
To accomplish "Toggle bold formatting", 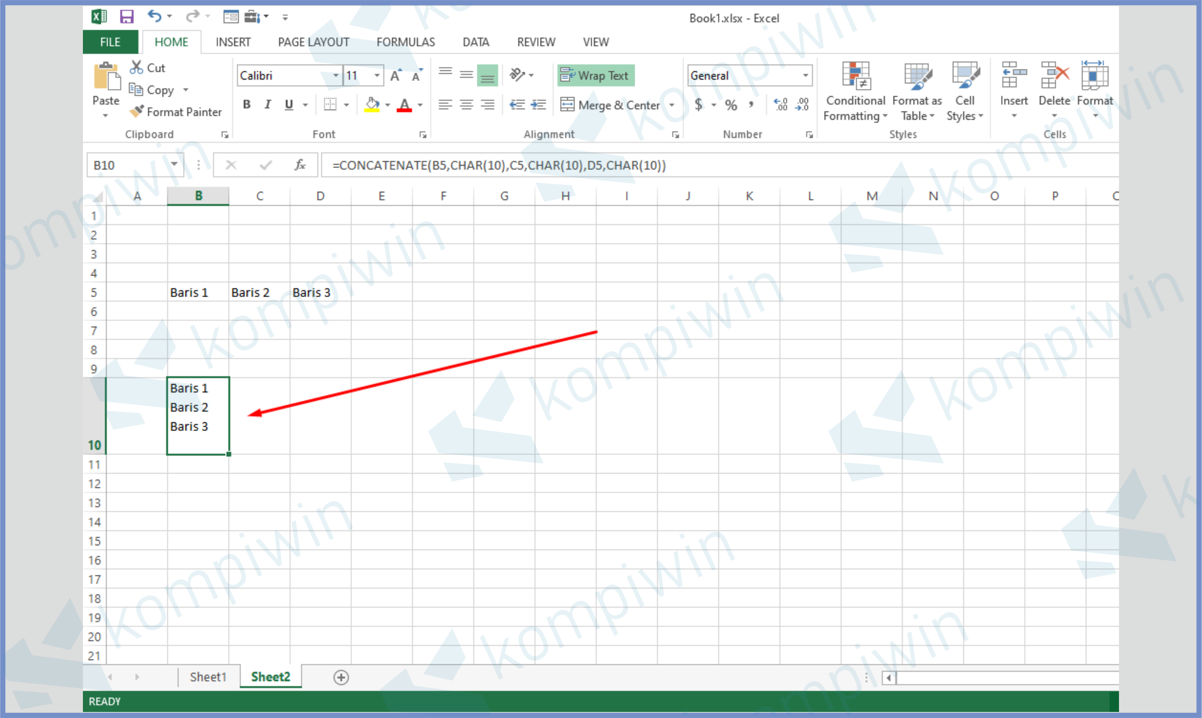I will click(x=247, y=104).
